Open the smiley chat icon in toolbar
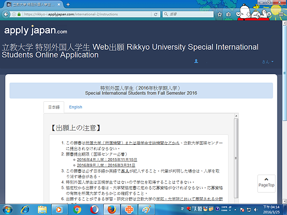The height and width of the screenshot is (215, 287). [x=269, y=14]
